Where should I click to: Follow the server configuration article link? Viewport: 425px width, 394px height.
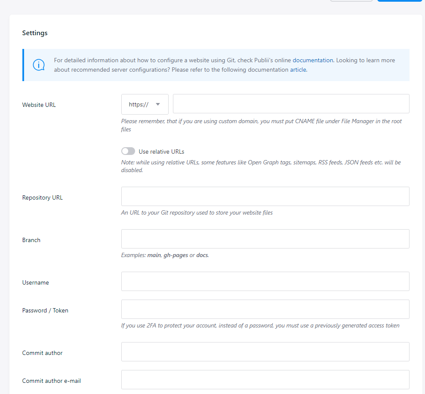298,70
